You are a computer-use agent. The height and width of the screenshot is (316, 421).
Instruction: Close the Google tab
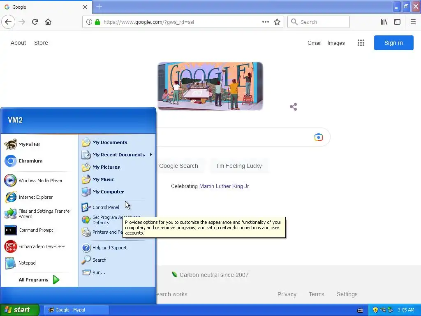(85, 7)
